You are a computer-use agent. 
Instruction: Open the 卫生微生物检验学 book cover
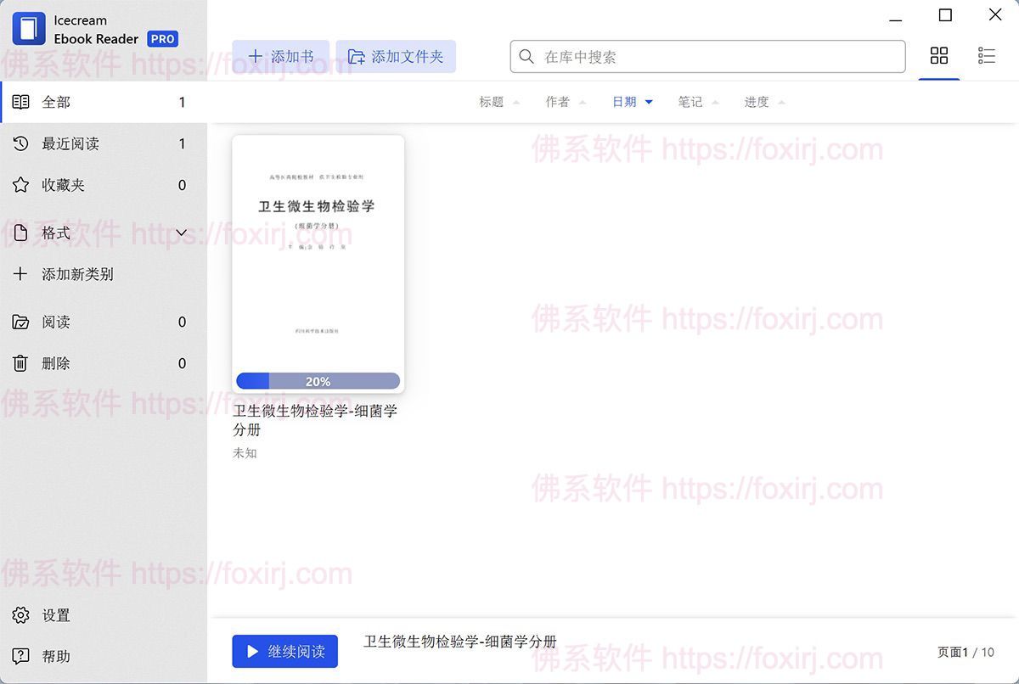coord(318,255)
